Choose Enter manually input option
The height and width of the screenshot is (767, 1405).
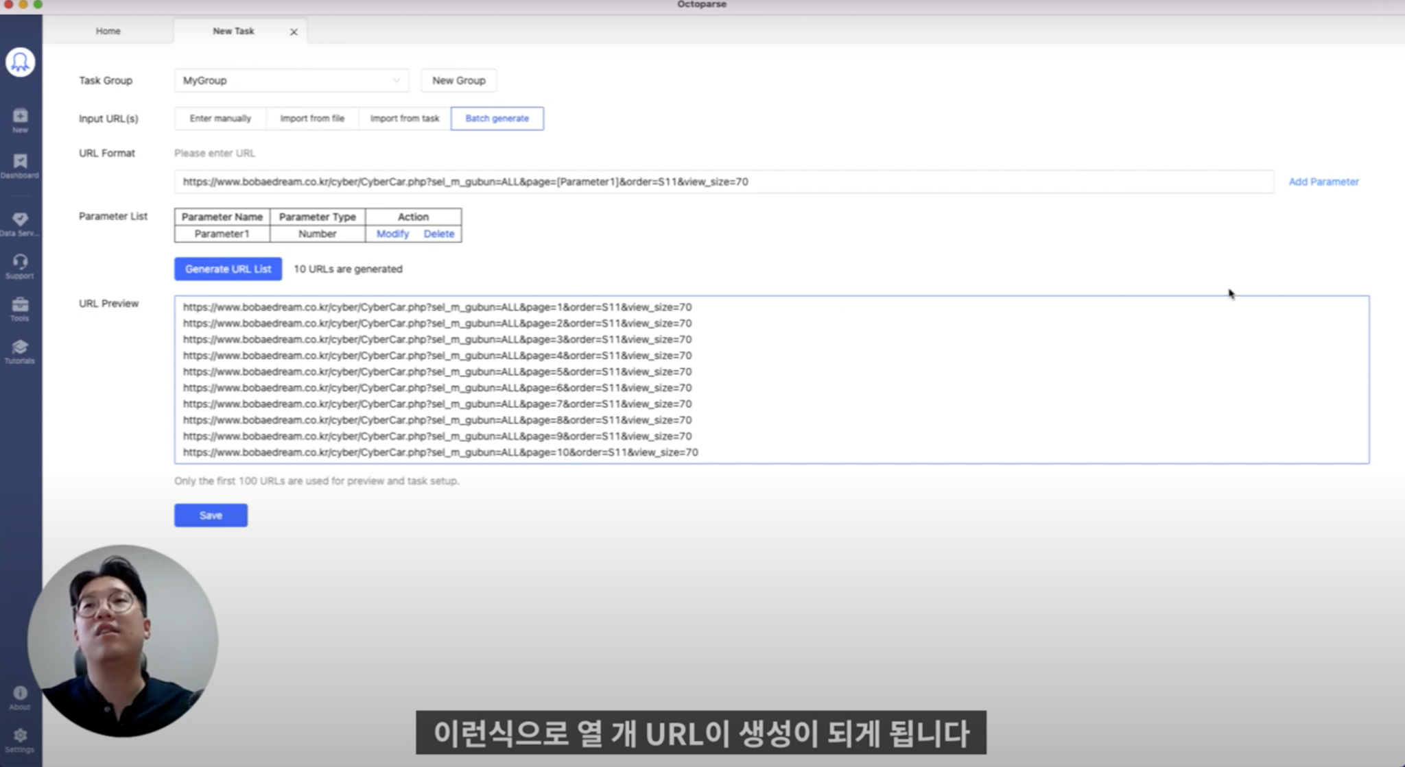click(x=220, y=119)
